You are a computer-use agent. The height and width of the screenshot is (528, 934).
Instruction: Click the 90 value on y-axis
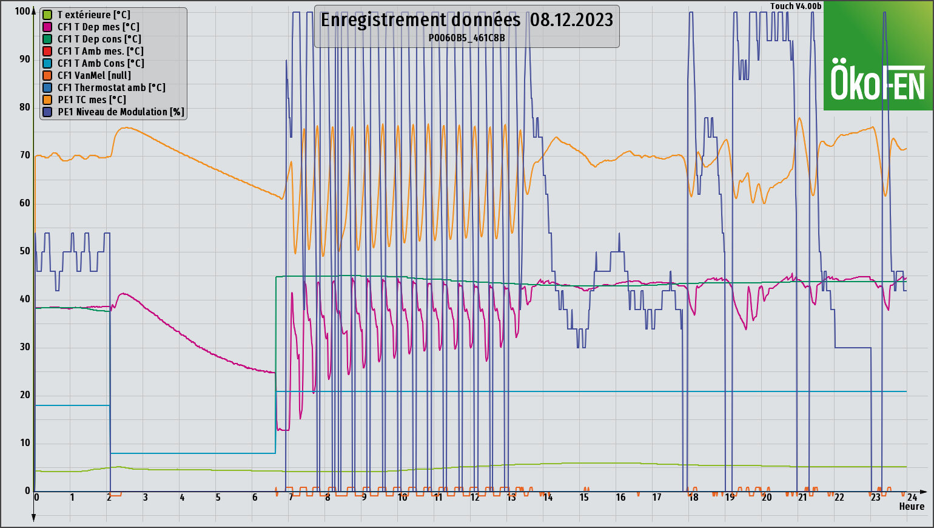point(25,59)
